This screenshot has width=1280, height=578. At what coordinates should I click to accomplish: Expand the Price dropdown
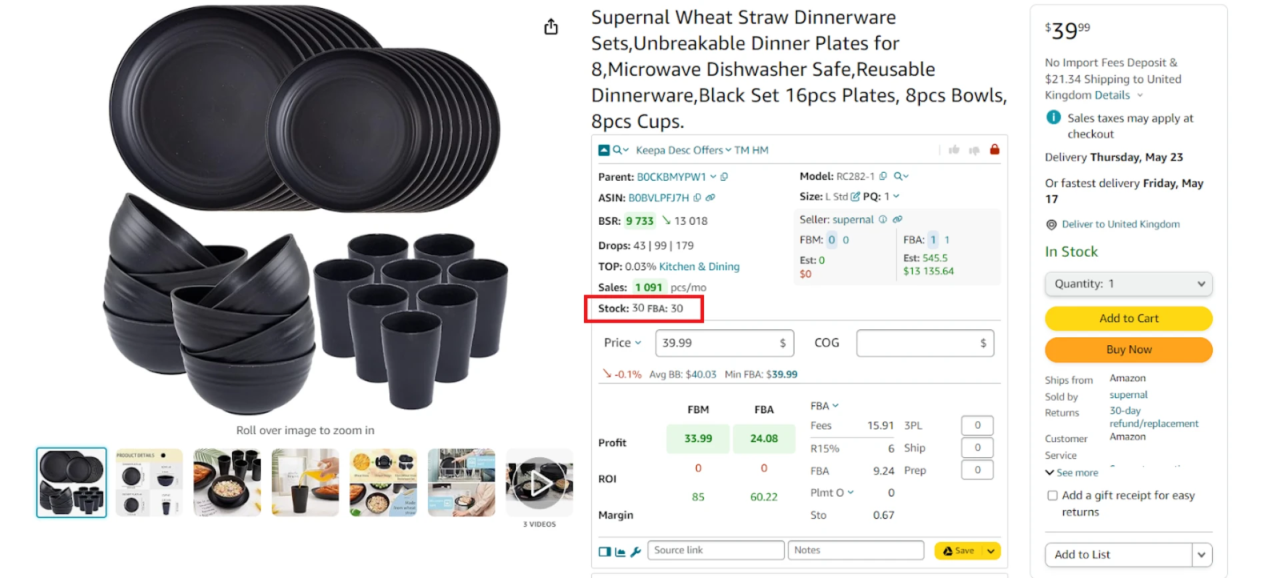coord(621,343)
